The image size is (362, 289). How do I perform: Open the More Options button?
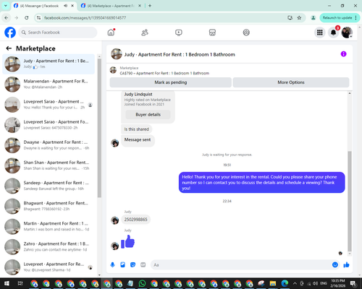pos(291,82)
